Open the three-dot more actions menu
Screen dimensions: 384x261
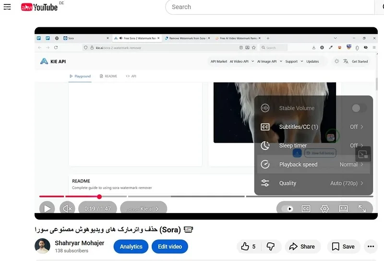tap(371, 246)
